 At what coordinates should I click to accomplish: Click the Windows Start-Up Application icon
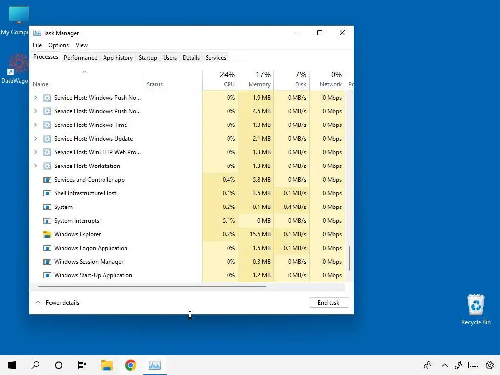click(x=47, y=275)
